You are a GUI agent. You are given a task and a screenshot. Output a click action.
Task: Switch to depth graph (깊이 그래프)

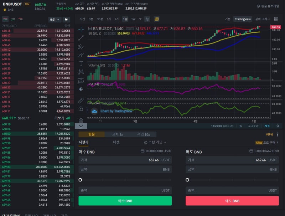point(263,19)
